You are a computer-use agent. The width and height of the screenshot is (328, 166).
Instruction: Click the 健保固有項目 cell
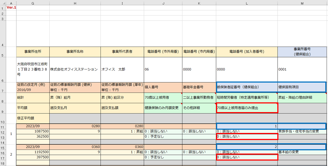(x=302, y=87)
